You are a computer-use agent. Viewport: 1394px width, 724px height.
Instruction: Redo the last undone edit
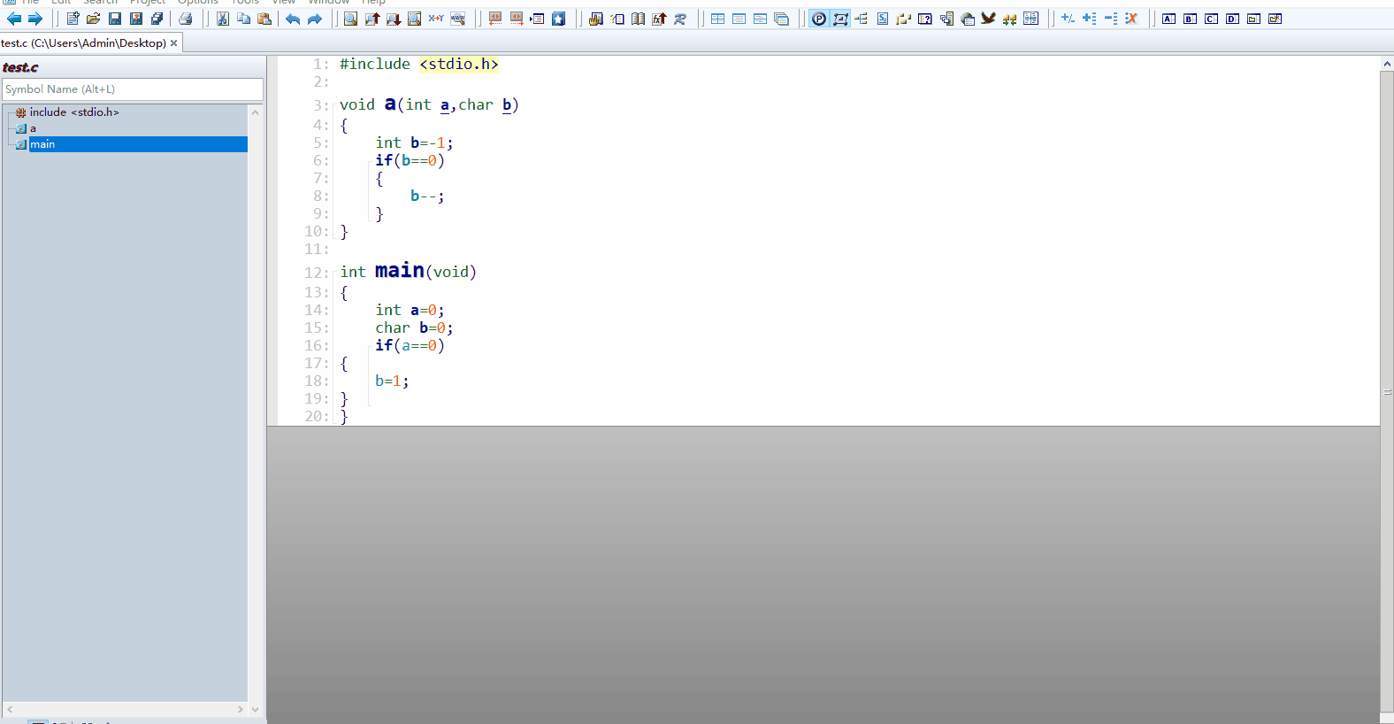point(314,19)
